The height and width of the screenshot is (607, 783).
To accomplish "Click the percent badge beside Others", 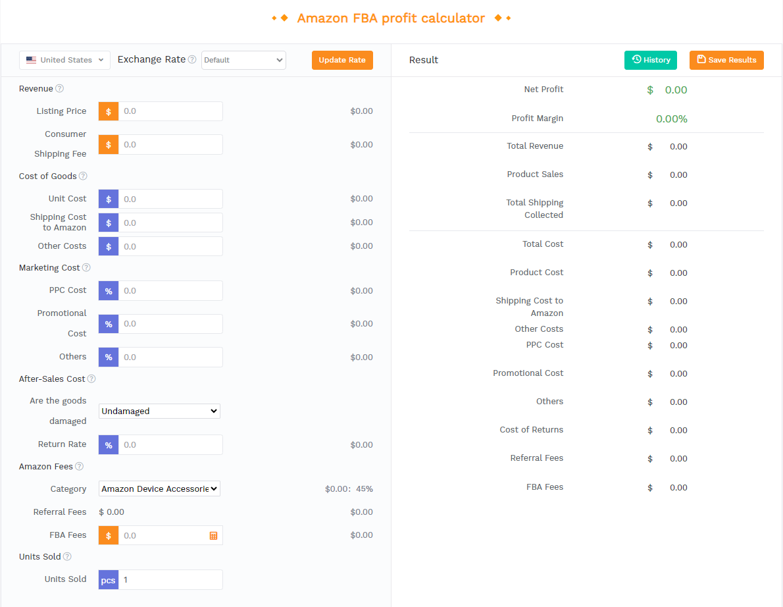I will (x=109, y=357).
